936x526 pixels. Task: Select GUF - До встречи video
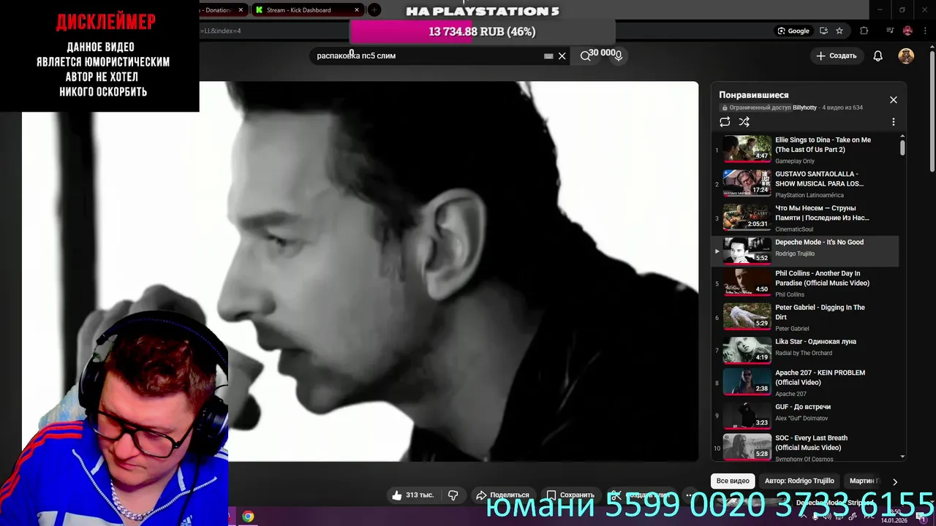pyautogui.click(x=805, y=415)
